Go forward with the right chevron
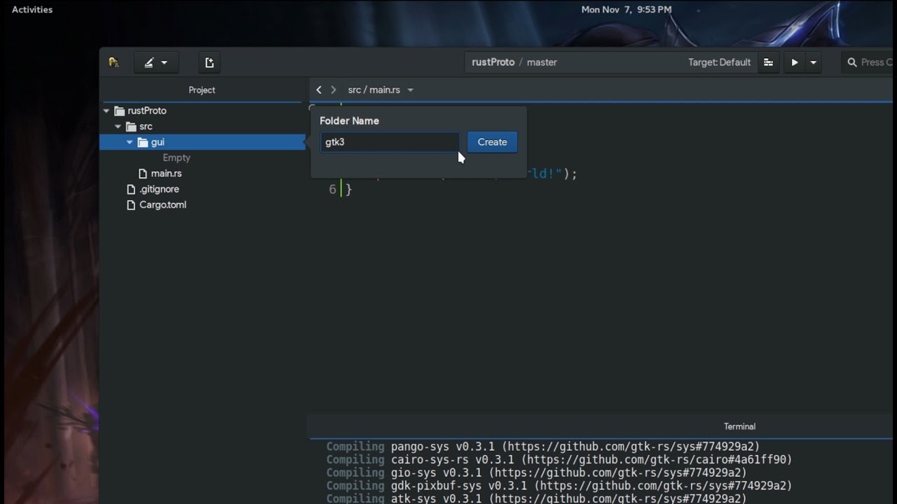 click(x=334, y=90)
